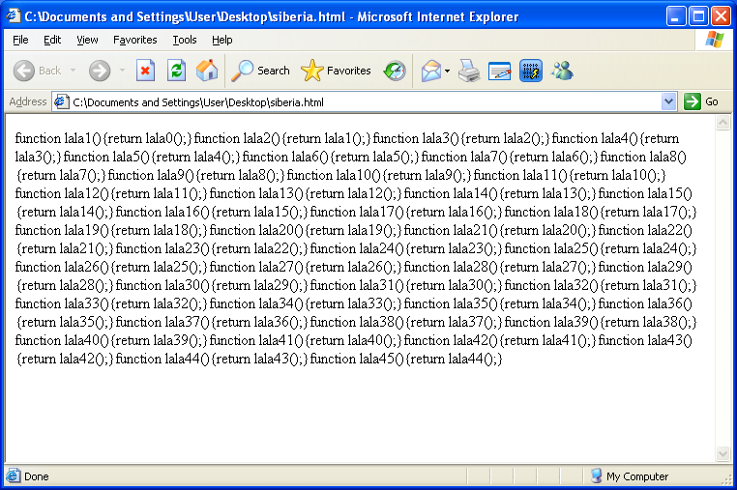The width and height of the screenshot is (737, 490).
Task: Expand the Forward button history dropdown
Action: 122,71
